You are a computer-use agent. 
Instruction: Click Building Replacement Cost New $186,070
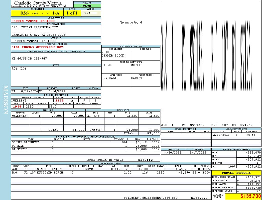pyautogui.click(x=199, y=198)
